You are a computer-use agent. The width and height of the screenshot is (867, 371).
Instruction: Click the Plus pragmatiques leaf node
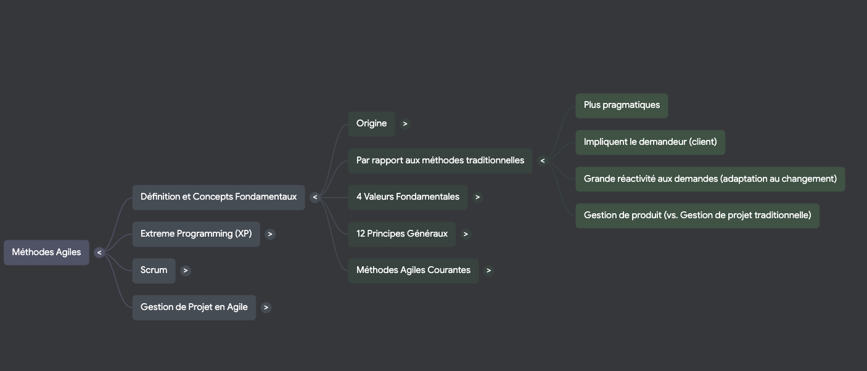pos(622,105)
